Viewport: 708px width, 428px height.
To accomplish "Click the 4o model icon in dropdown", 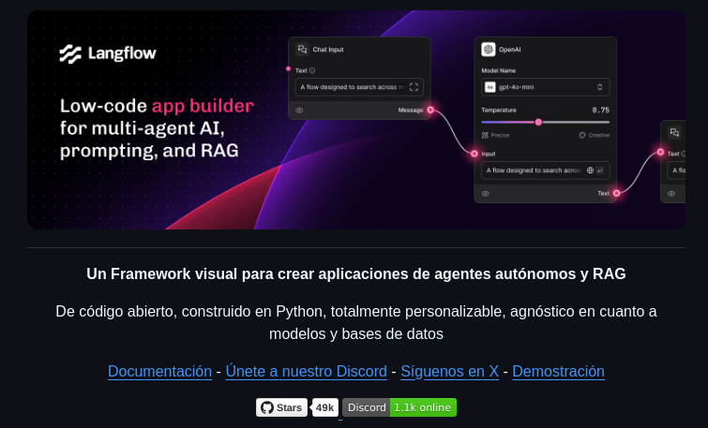I will 490,87.
